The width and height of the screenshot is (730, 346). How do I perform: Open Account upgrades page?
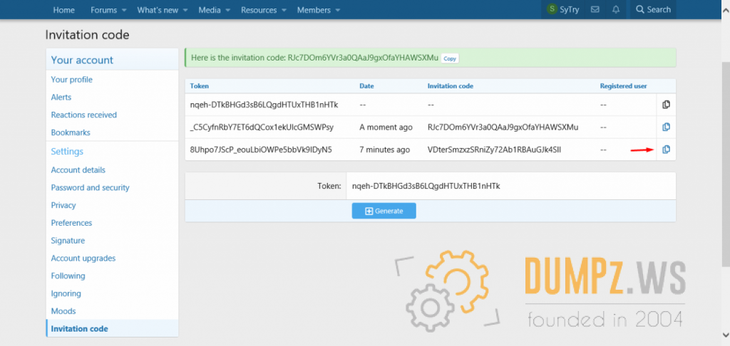click(83, 258)
